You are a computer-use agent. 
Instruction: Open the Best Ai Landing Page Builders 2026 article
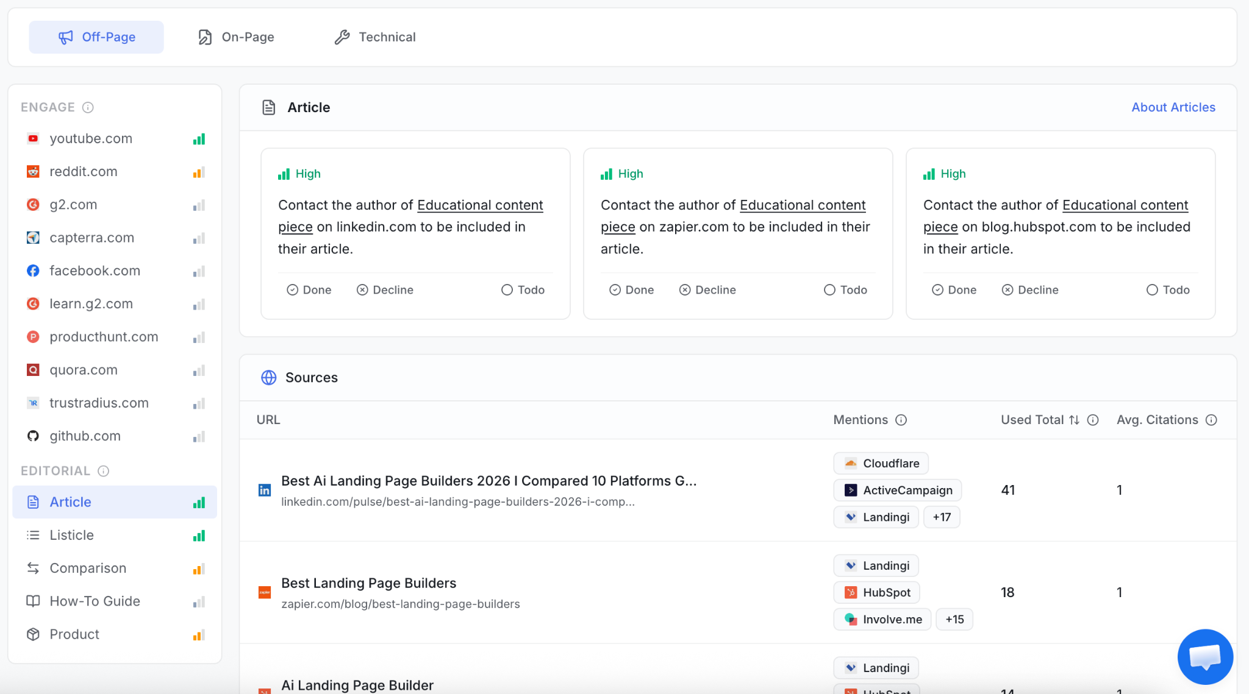[x=489, y=481]
